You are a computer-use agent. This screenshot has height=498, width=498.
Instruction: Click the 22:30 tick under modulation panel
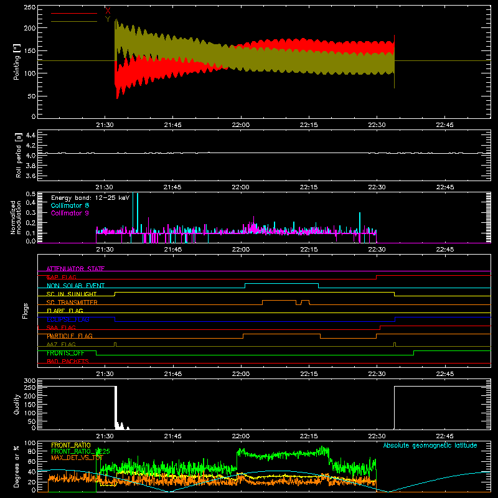(377, 250)
